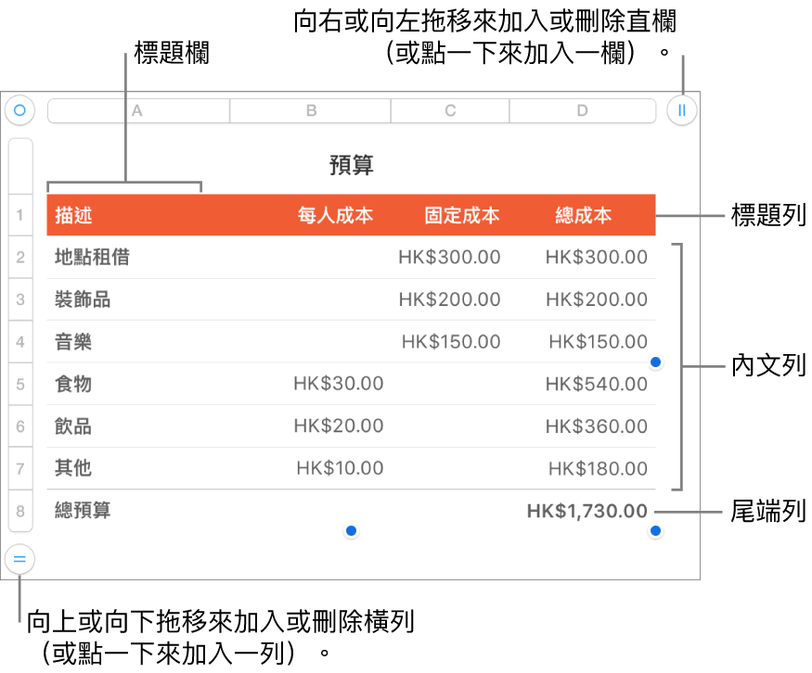812x673 pixels.
Task: Select row 8 using its row number
Action: pyautogui.click(x=20, y=510)
